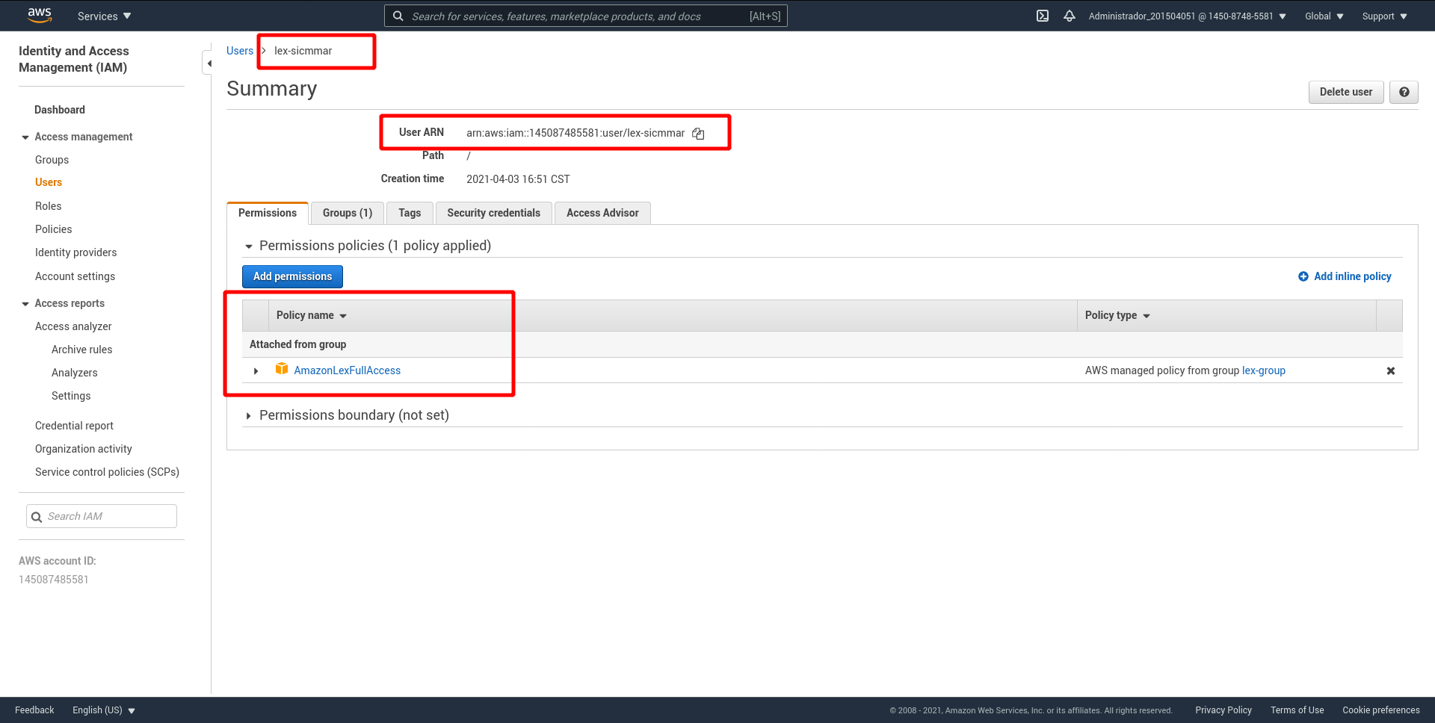Open Service control policies (SCPs)
Screen dimensions: 1435x723
click(107, 472)
